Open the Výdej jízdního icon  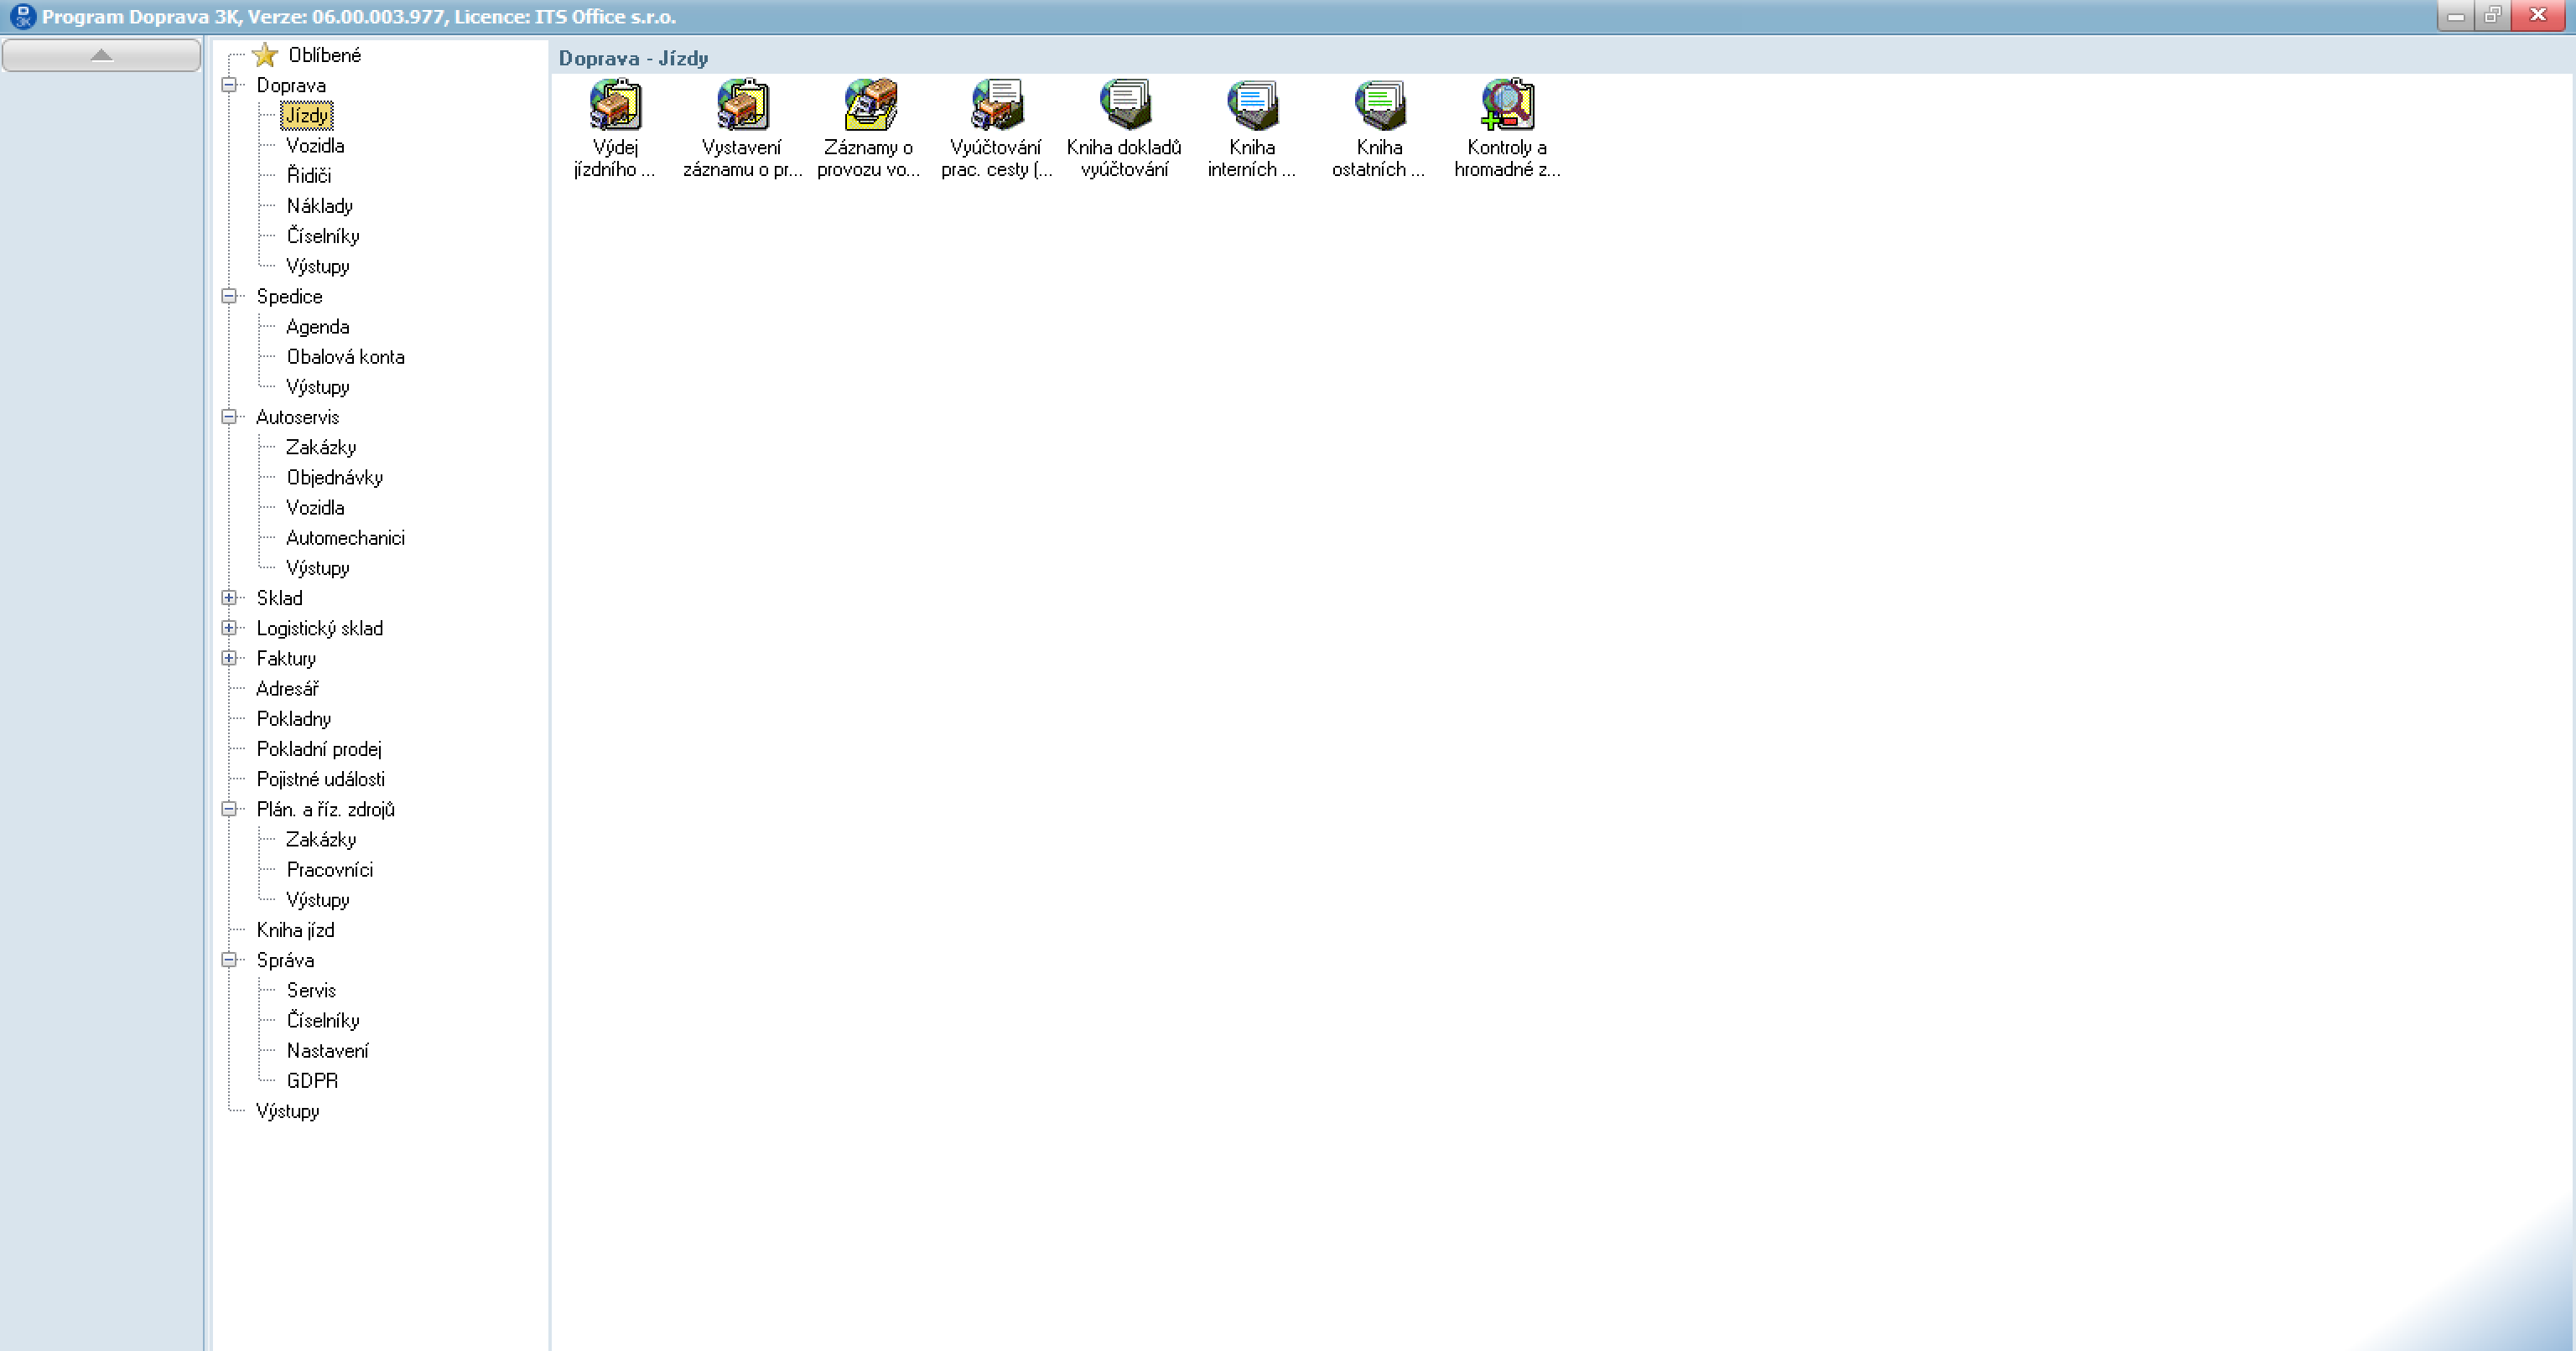point(615,128)
